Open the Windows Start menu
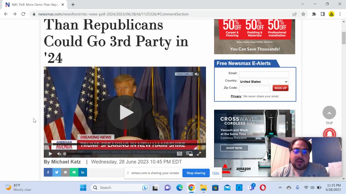Image resolution: width=346 pixels, height=194 pixels. (83, 188)
